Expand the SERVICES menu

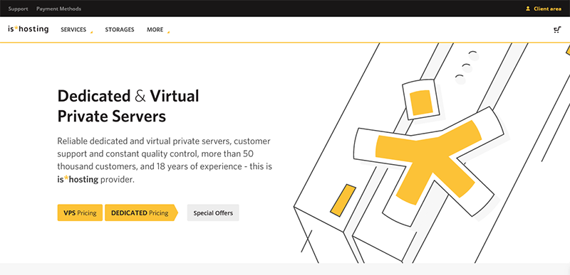76,30
